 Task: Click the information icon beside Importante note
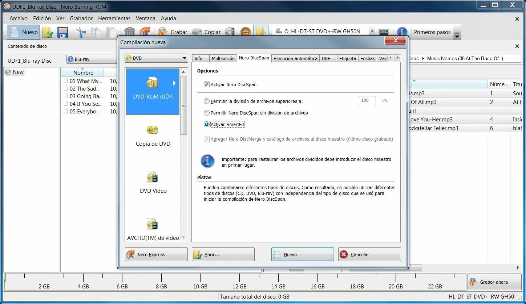(x=207, y=161)
